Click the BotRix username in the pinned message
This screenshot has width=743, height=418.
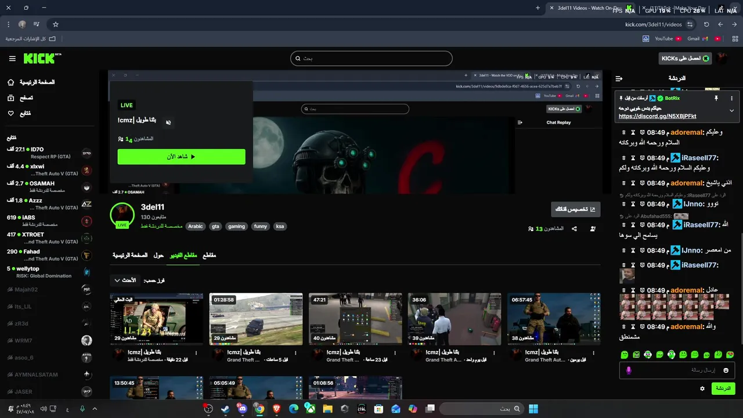point(672,98)
